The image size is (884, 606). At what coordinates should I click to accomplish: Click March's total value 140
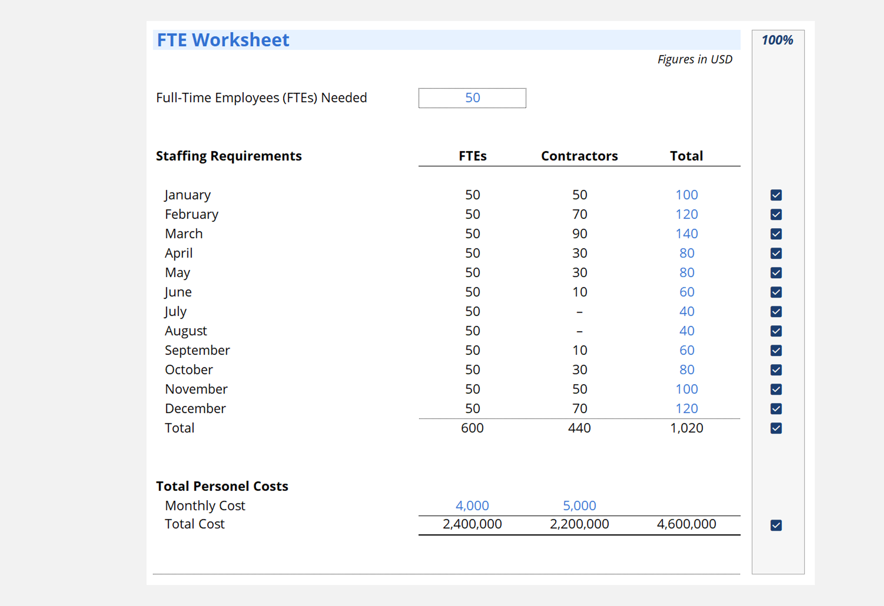pyautogui.click(x=687, y=234)
